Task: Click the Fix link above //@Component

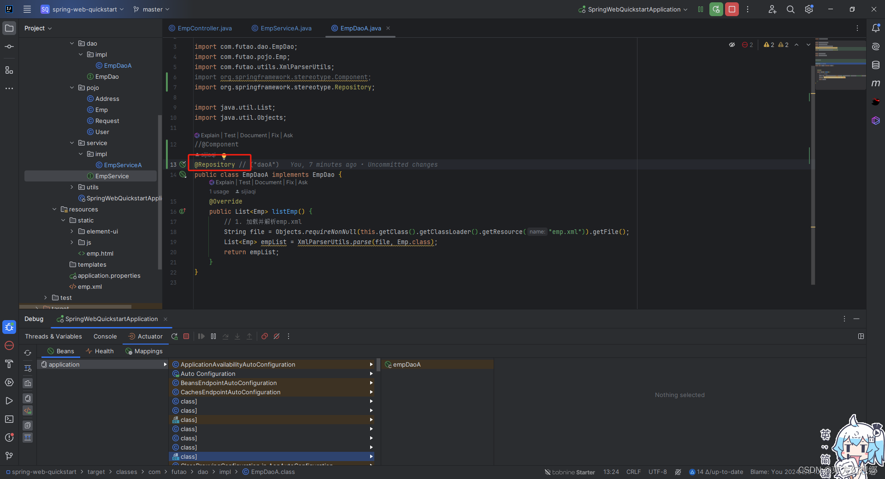Action: (275, 135)
